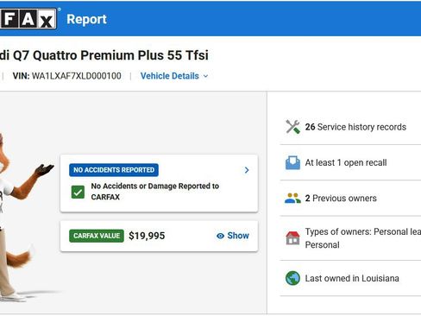This screenshot has height=316, width=421.
Task: Click the Q7 Quattro Premium Plus title
Action: pos(104,55)
